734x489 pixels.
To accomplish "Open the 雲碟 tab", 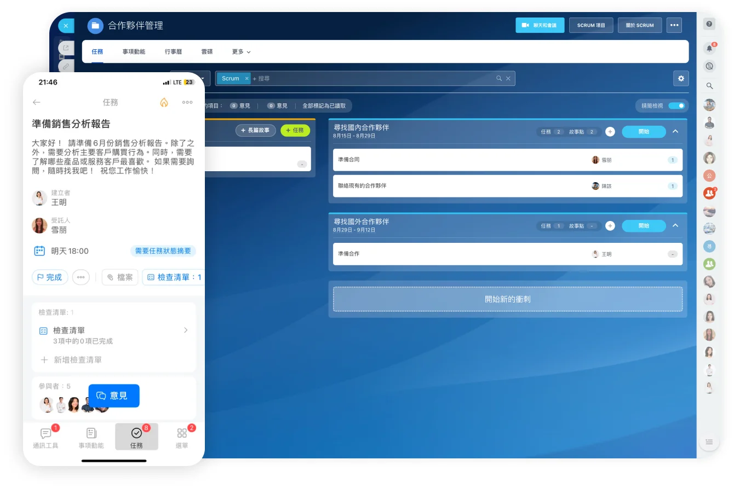I will pyautogui.click(x=207, y=51).
